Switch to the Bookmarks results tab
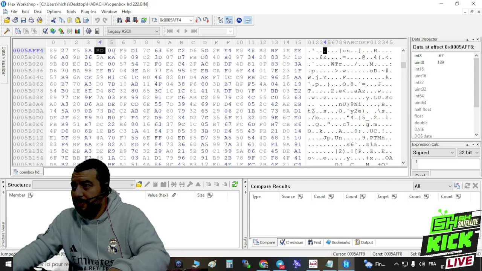This screenshot has height=271, width=482. click(338, 242)
